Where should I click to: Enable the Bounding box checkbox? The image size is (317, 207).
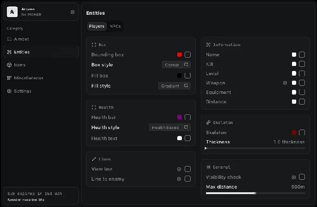187,55
